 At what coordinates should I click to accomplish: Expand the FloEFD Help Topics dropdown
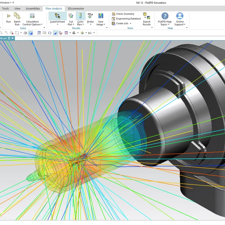[168, 25]
